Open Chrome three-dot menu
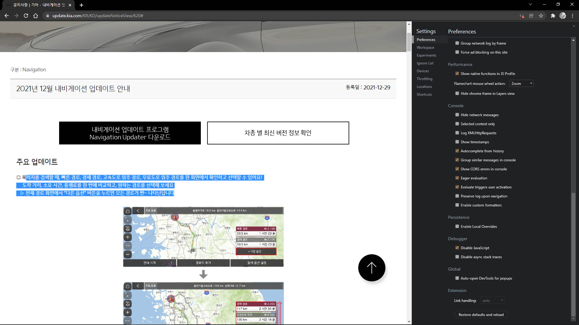The height and width of the screenshot is (325, 579). tap(572, 16)
